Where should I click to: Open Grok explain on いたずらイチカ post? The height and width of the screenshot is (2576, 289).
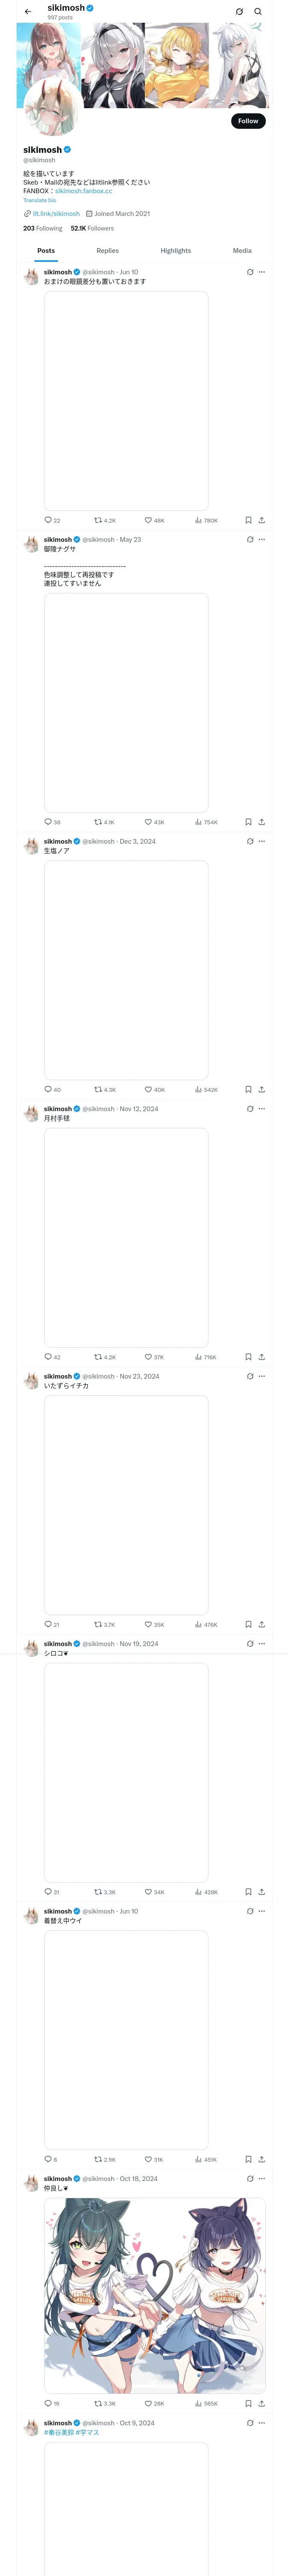[x=250, y=1376]
